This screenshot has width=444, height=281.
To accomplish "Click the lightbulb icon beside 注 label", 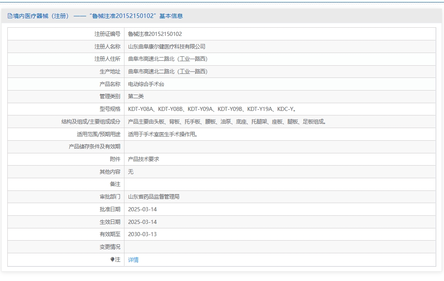I will 112,259.
